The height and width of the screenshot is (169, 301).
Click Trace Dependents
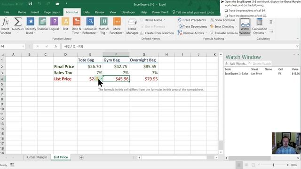pyautogui.click(x=192, y=26)
